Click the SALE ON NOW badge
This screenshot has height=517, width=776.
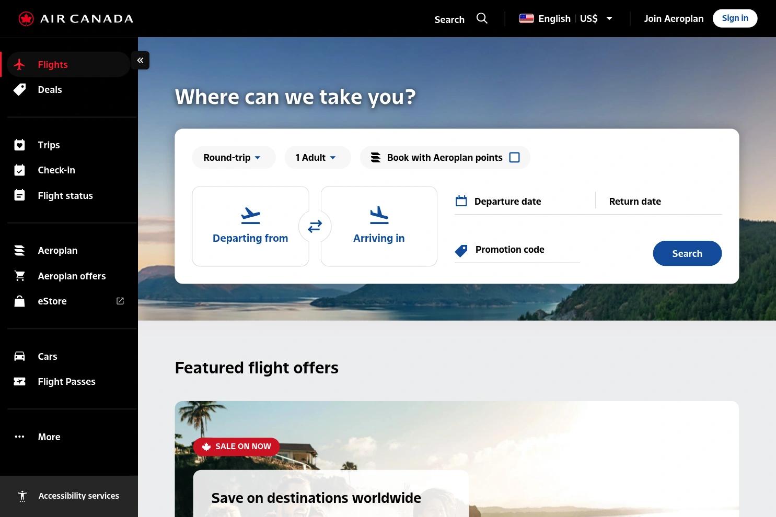(236, 446)
